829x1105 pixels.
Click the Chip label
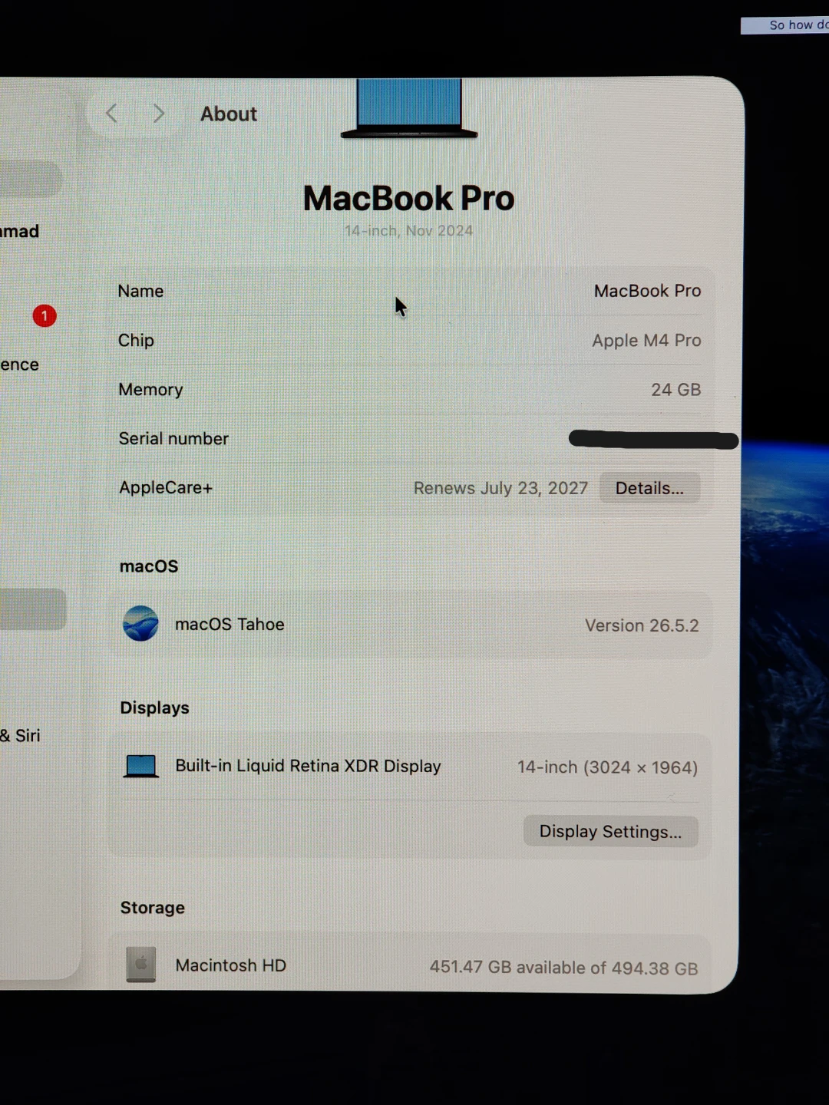tap(136, 341)
